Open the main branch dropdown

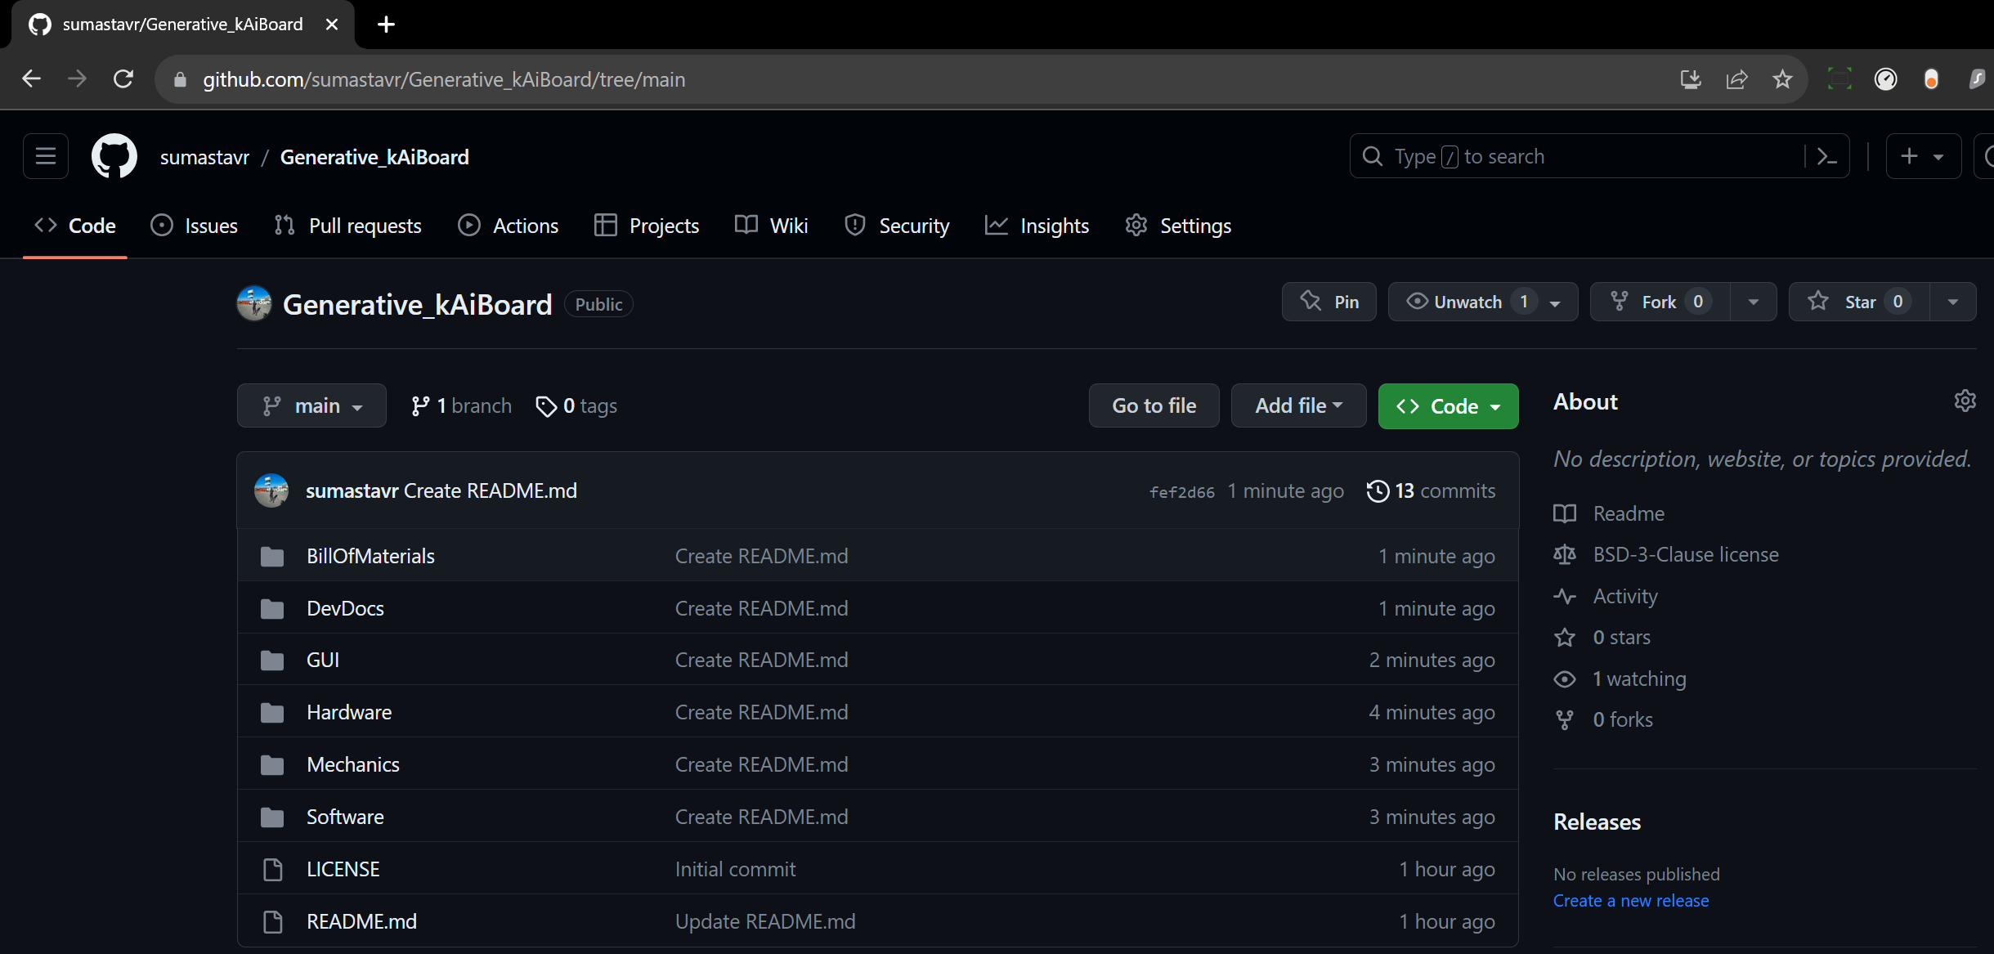[311, 405]
